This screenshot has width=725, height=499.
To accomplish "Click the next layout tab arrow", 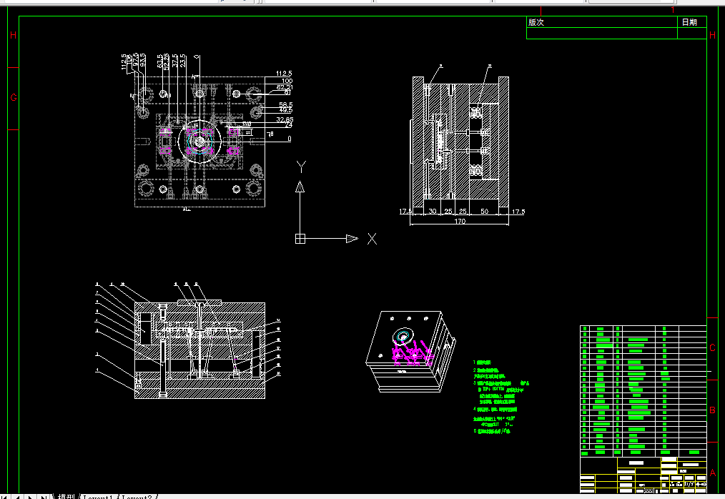I will click(30, 497).
